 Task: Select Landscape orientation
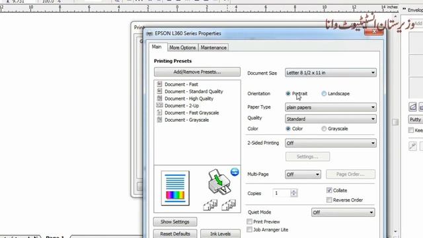click(324, 94)
